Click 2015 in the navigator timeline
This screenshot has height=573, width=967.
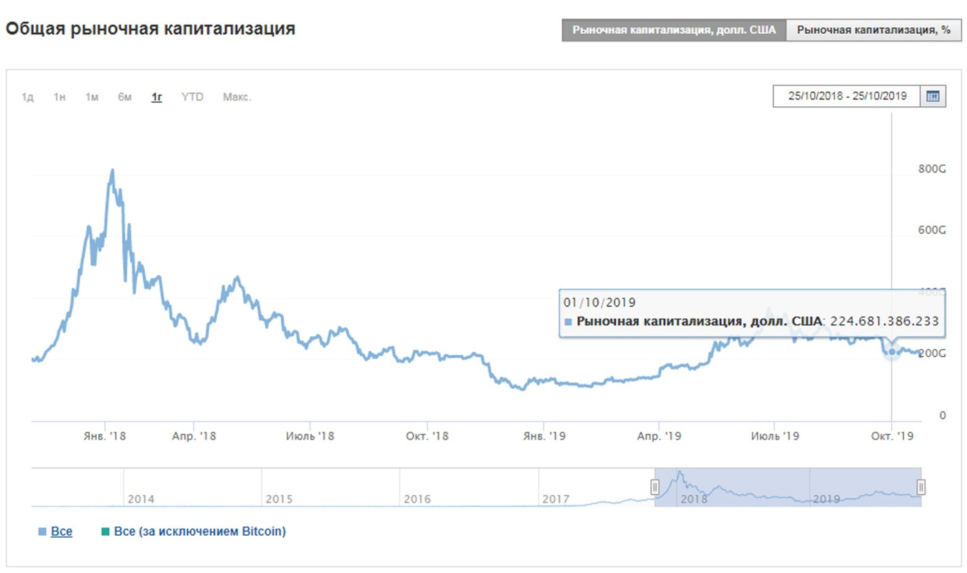279,499
